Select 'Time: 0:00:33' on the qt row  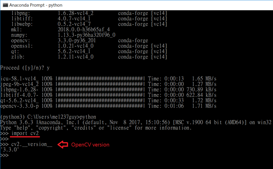[166, 101]
